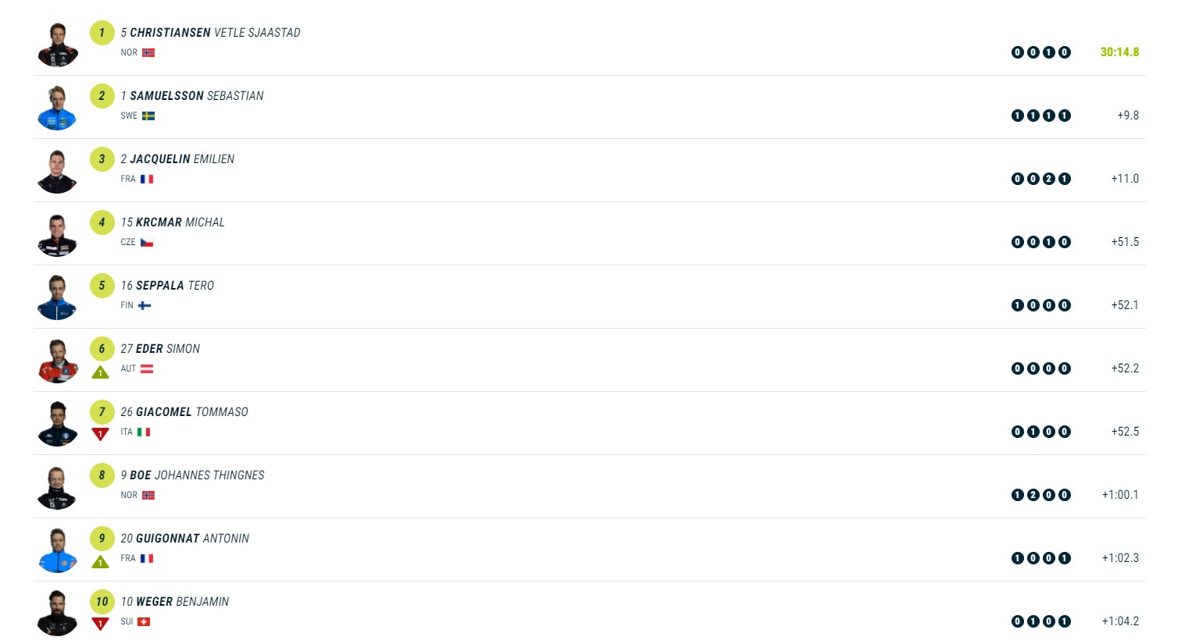Click Weger Benjamin's portrait photo
This screenshot has height=644, width=1192.
tap(57, 614)
